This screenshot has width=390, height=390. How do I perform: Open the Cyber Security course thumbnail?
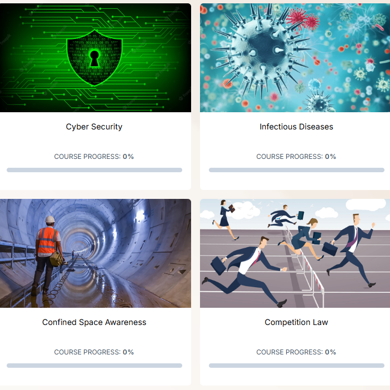point(96,58)
